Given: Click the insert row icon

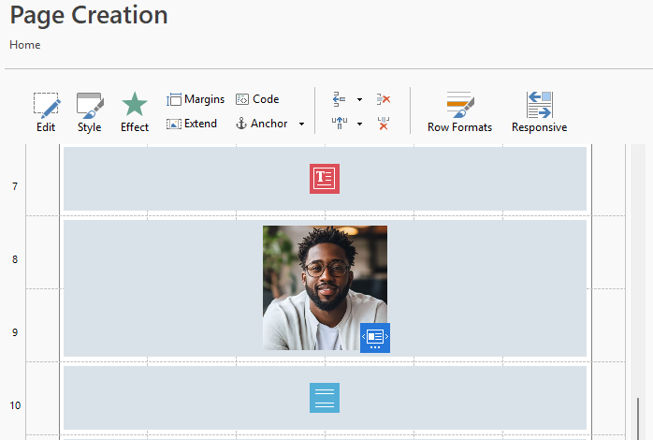Looking at the screenshot, I should (x=340, y=99).
